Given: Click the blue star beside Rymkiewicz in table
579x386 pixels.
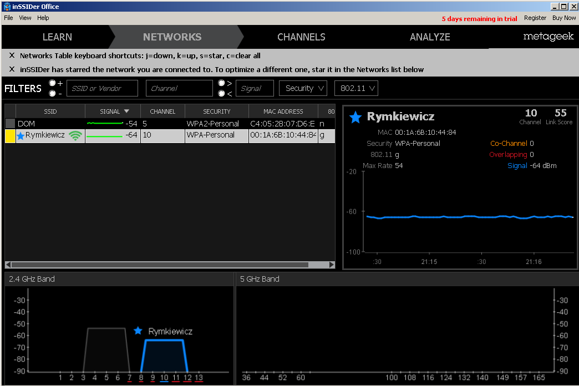Looking at the screenshot, I should pos(21,135).
